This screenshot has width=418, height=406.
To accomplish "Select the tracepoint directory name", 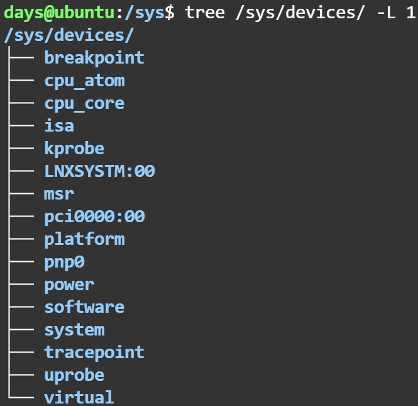I will [94, 352].
